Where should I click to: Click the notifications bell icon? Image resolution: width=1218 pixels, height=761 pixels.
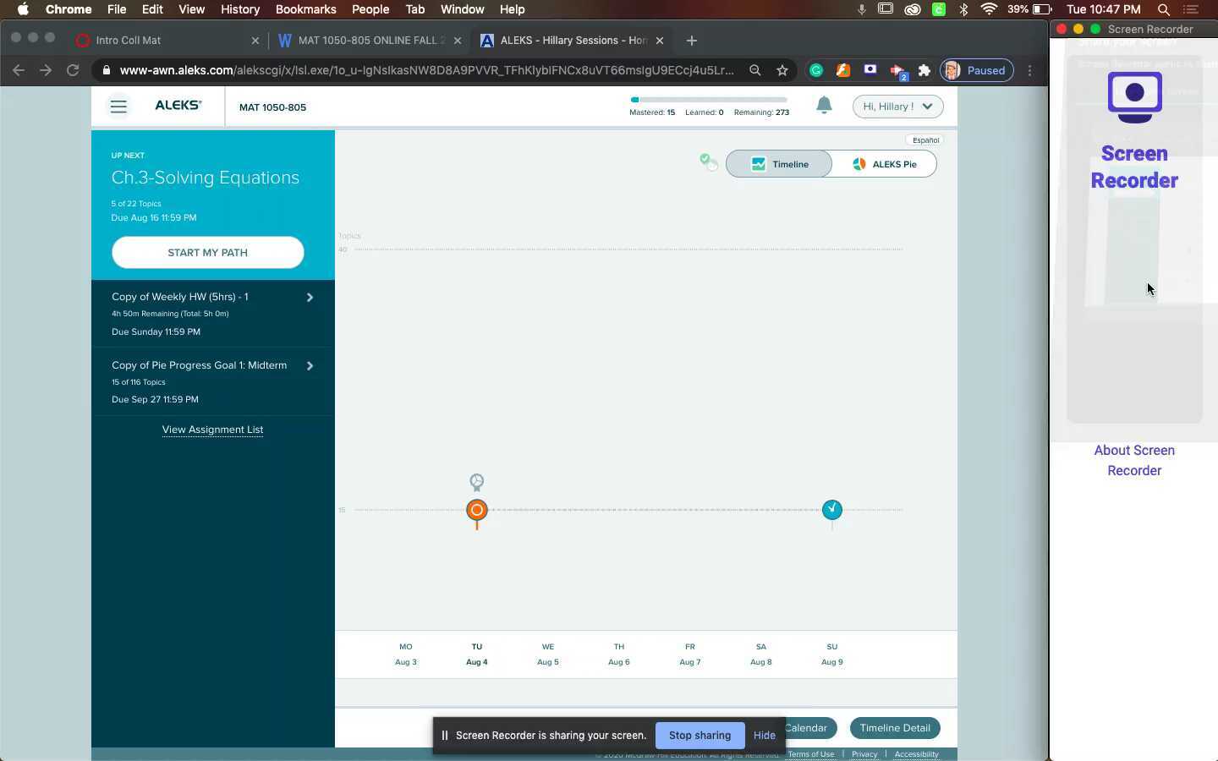tap(824, 106)
